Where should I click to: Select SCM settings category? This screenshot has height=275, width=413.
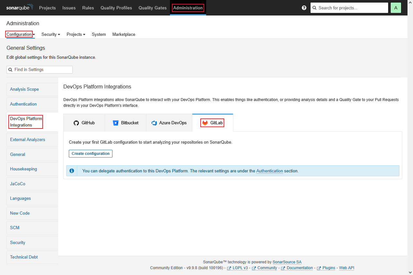[x=32, y=228]
